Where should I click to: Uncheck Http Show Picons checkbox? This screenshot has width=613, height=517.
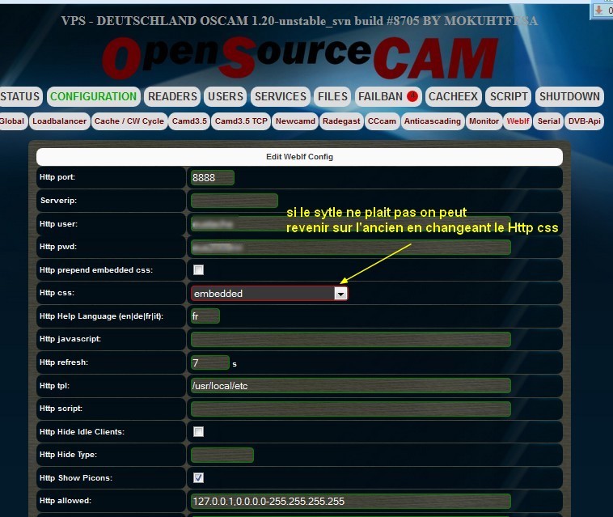pos(199,478)
